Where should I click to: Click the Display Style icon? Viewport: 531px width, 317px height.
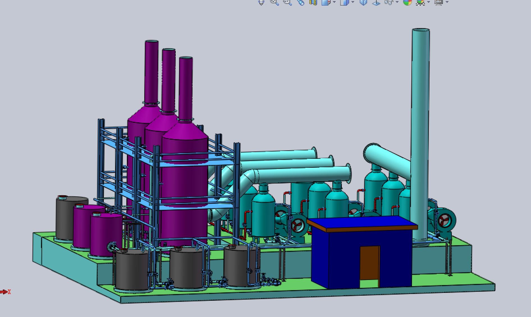(x=344, y=2)
